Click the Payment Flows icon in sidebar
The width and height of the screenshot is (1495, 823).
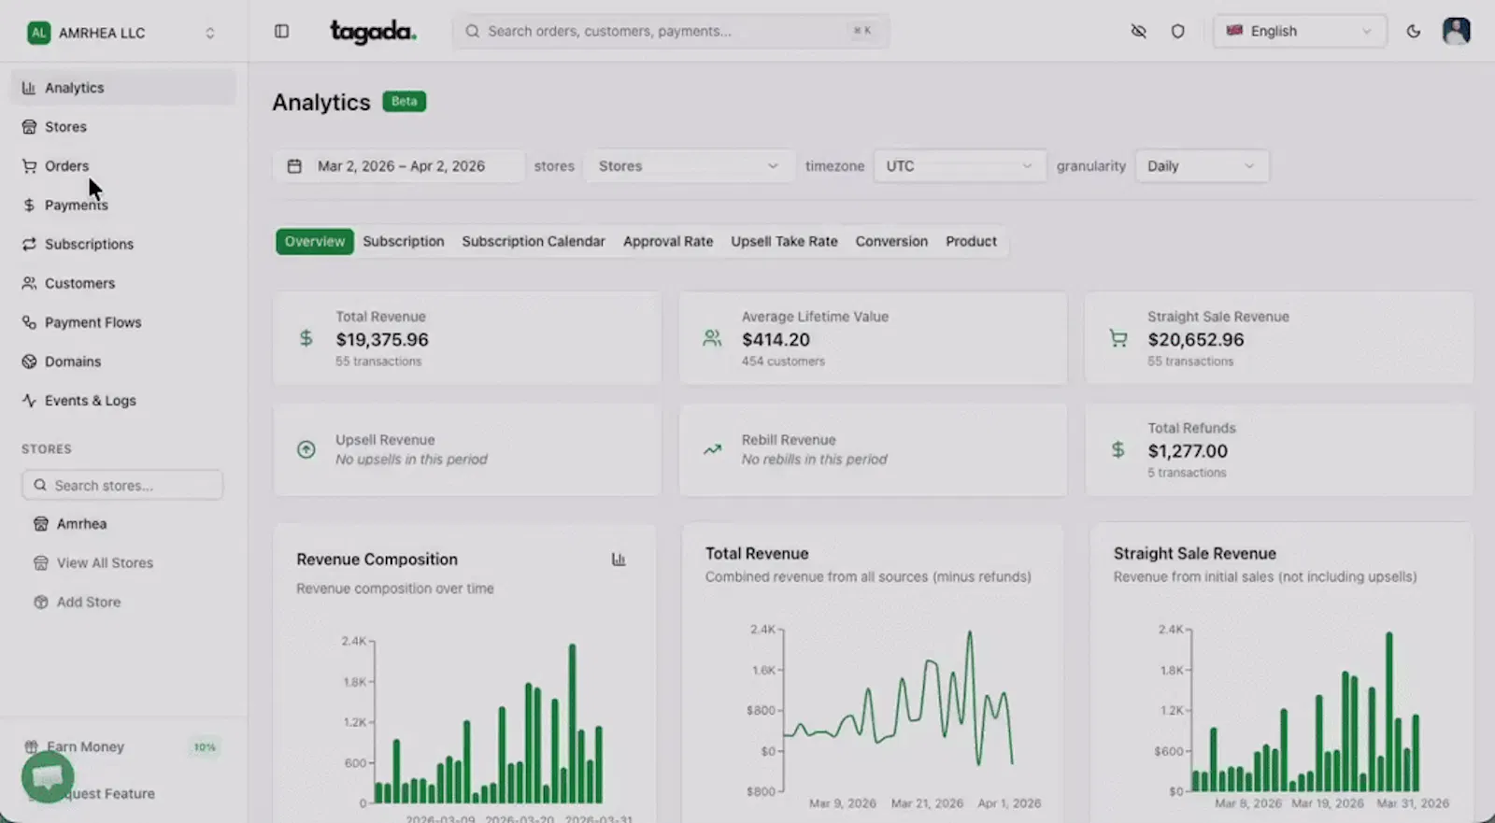pyautogui.click(x=29, y=322)
